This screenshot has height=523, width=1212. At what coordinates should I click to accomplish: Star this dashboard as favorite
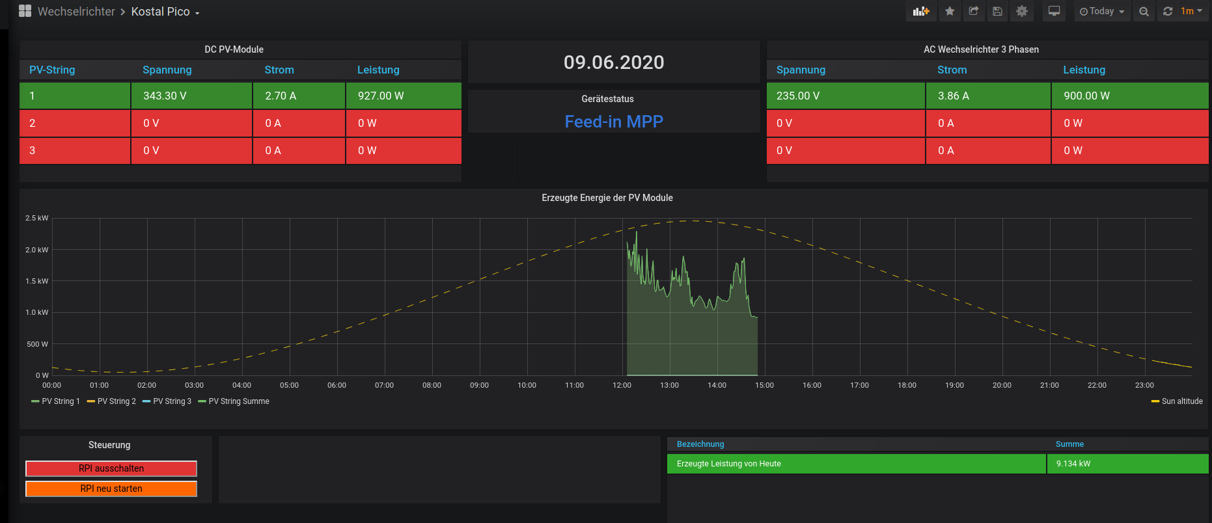click(x=950, y=11)
